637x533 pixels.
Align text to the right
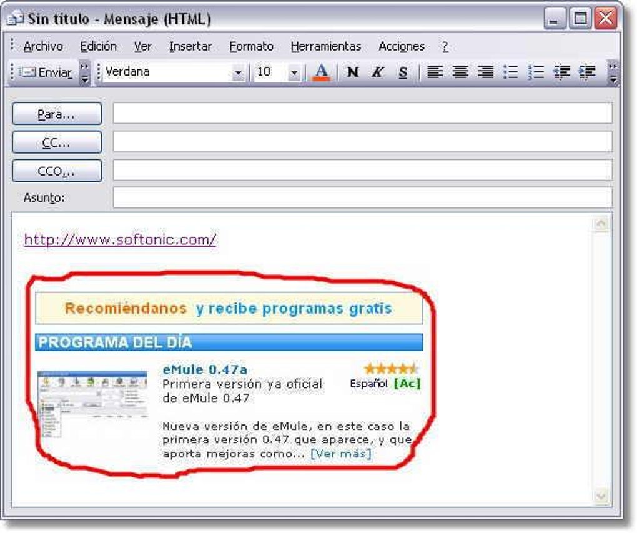tap(485, 72)
